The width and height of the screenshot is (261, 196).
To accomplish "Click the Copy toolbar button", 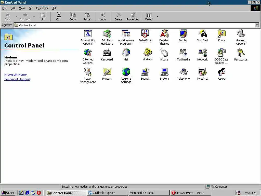I will tap(73, 17).
